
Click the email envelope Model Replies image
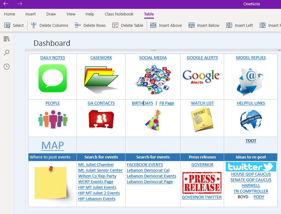tap(250, 82)
